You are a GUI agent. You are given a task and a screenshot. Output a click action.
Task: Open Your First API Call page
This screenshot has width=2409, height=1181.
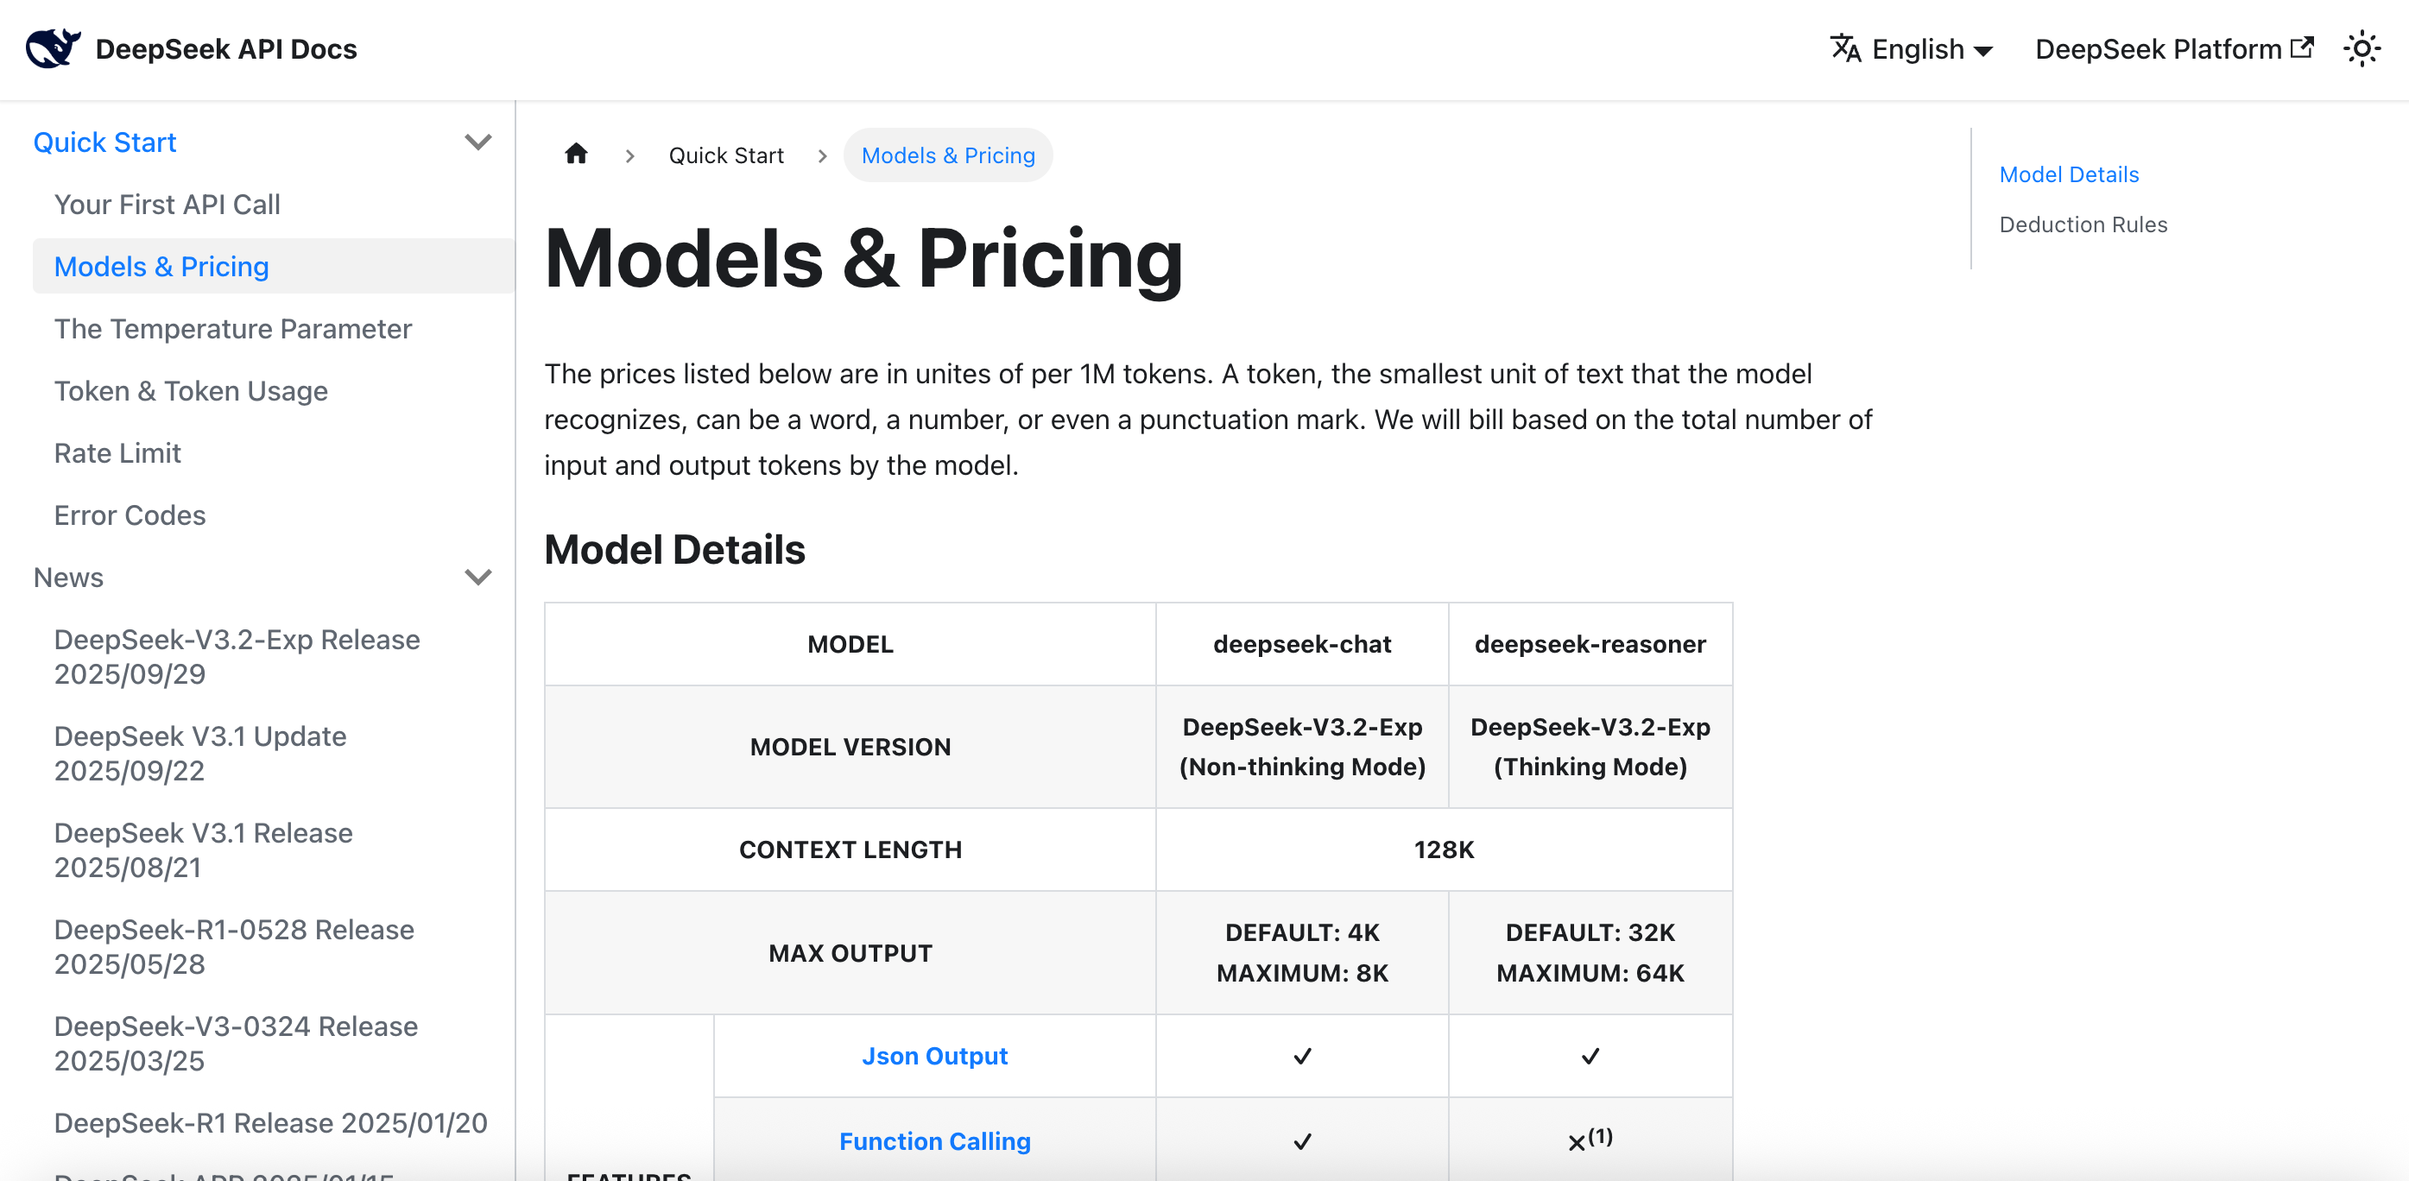point(168,204)
